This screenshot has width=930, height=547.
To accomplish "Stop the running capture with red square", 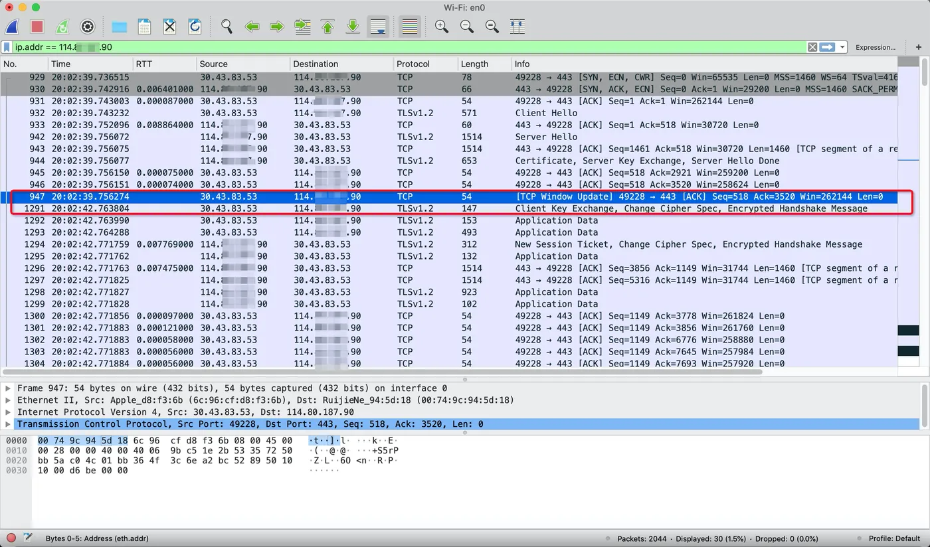I will click(37, 27).
